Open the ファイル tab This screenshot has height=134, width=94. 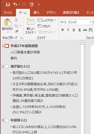click(x=8, y=13)
